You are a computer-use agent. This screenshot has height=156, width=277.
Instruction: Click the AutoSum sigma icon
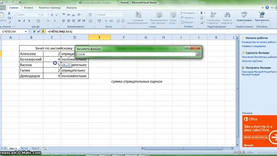coord(202,13)
